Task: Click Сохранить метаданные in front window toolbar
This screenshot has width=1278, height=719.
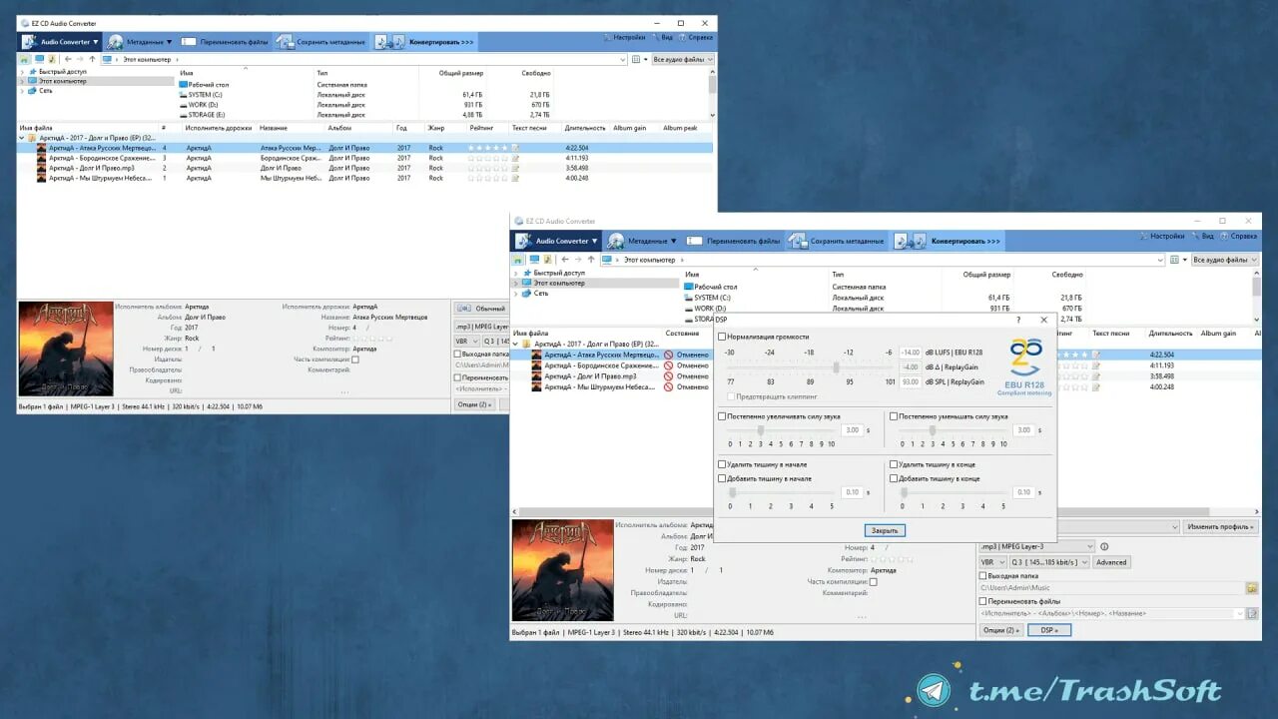Action: point(837,241)
